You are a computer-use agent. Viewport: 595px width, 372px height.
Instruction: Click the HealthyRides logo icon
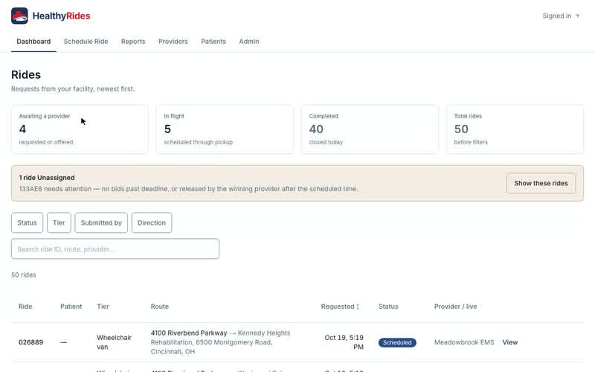click(19, 16)
